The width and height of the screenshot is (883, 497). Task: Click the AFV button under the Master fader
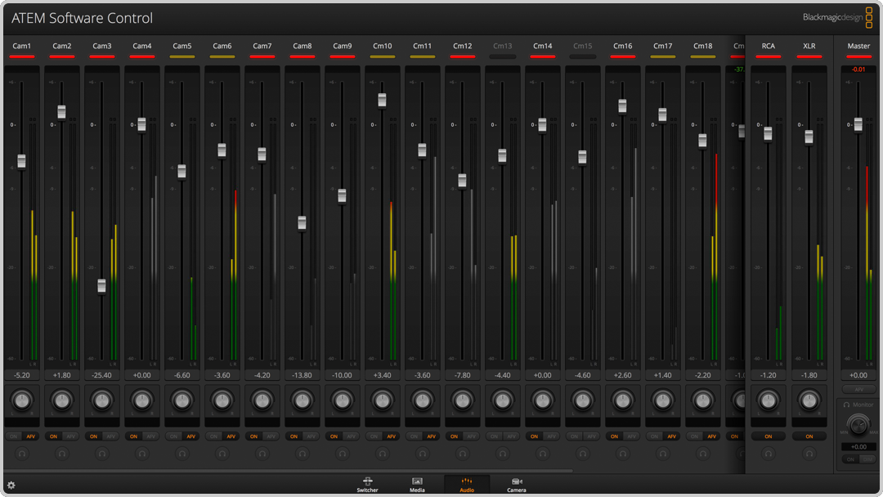(x=858, y=389)
